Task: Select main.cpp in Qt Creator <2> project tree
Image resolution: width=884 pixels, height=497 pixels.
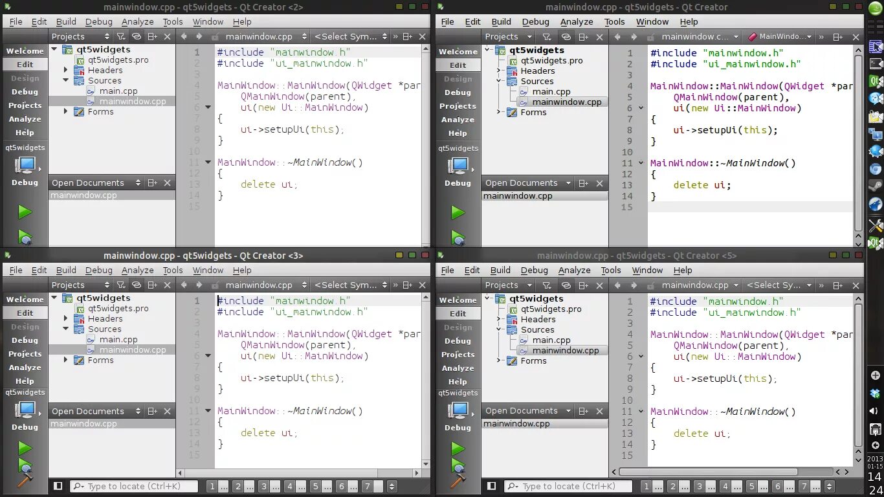Action: click(x=118, y=91)
